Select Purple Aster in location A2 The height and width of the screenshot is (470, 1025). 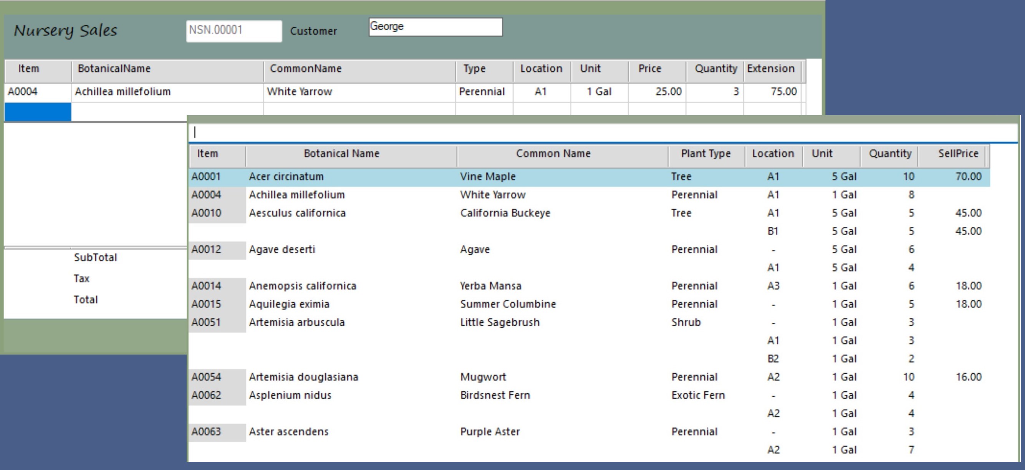(773, 450)
